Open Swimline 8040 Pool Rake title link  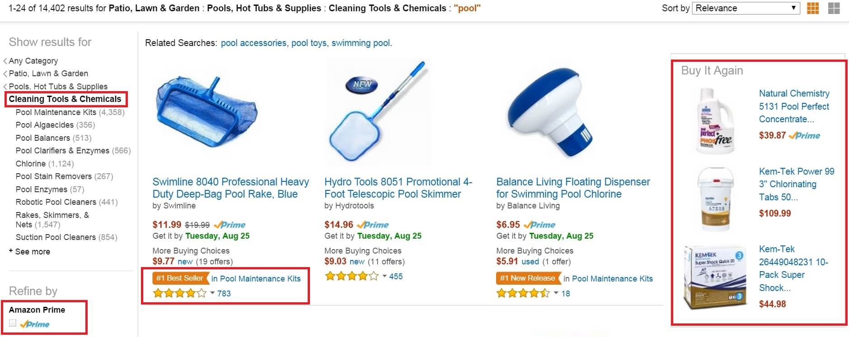coord(230,188)
